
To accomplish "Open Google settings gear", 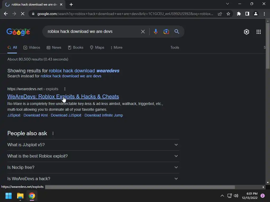I will click(247, 32).
